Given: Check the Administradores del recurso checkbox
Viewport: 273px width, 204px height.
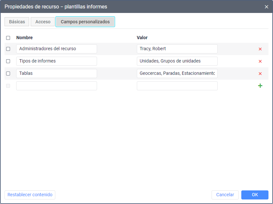Looking at the screenshot, I should point(8,49).
